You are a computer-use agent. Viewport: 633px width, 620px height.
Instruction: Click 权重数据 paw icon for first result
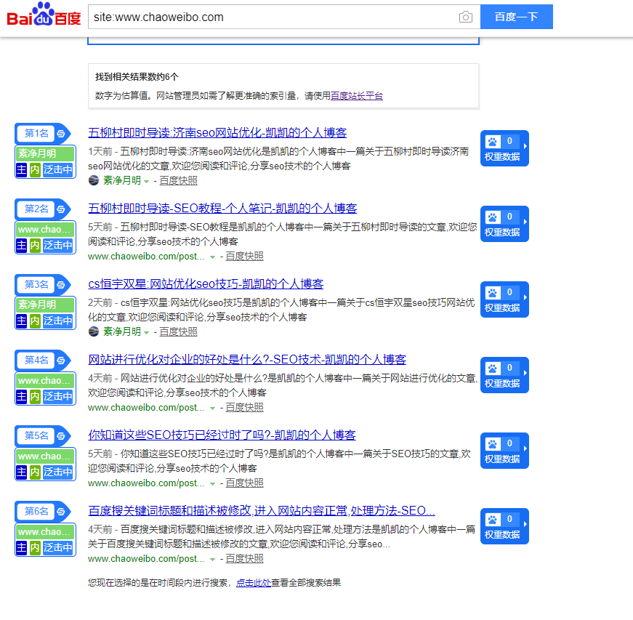pyautogui.click(x=493, y=141)
